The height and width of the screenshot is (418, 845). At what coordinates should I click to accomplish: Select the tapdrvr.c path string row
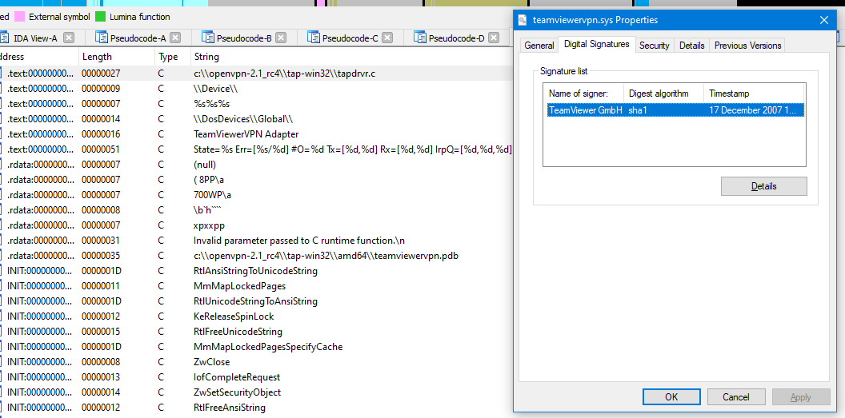click(x=256, y=74)
